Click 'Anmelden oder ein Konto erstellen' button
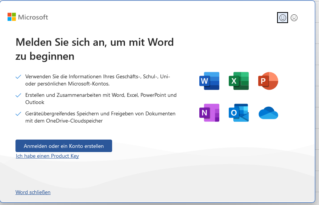 [x=64, y=146]
